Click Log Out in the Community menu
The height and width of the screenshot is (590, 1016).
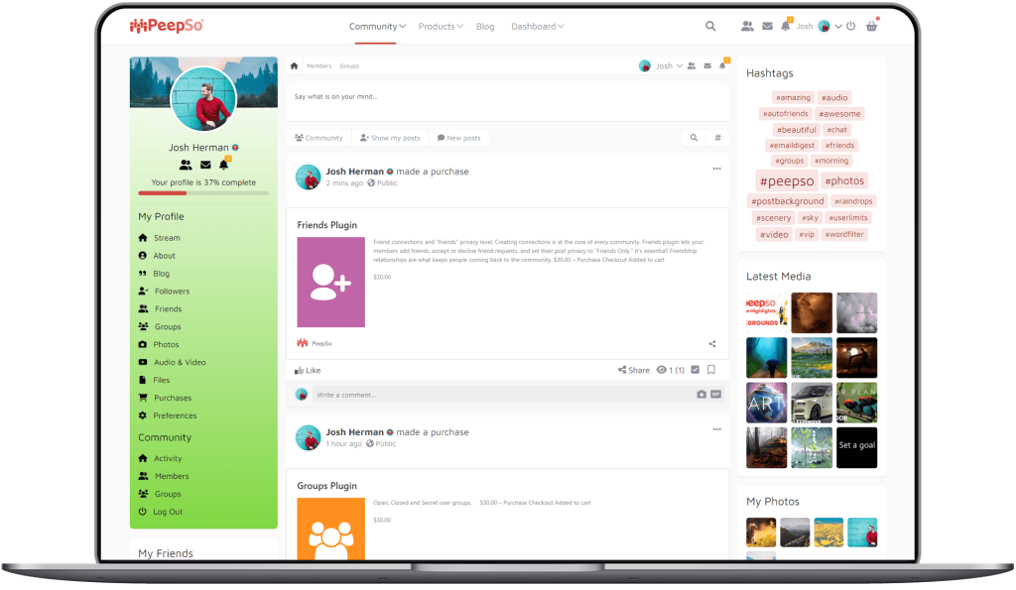coord(160,512)
